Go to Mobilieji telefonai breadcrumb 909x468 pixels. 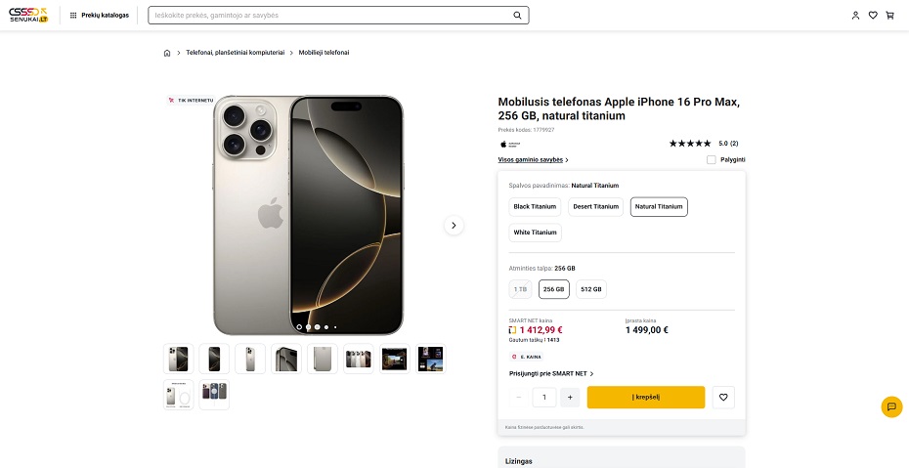325,53
